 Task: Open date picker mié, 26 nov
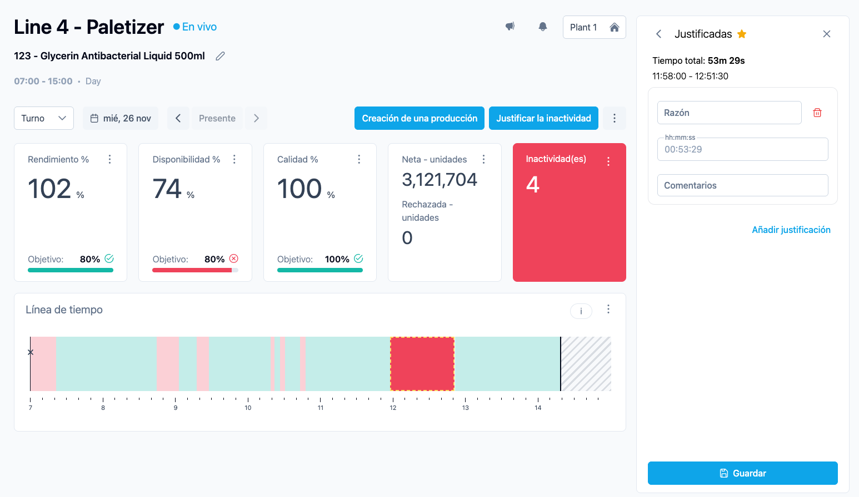121,118
